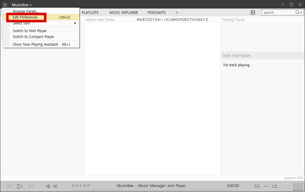Jump to letter A in index
The width and height of the screenshot is (305, 192).
(x=140, y=20)
